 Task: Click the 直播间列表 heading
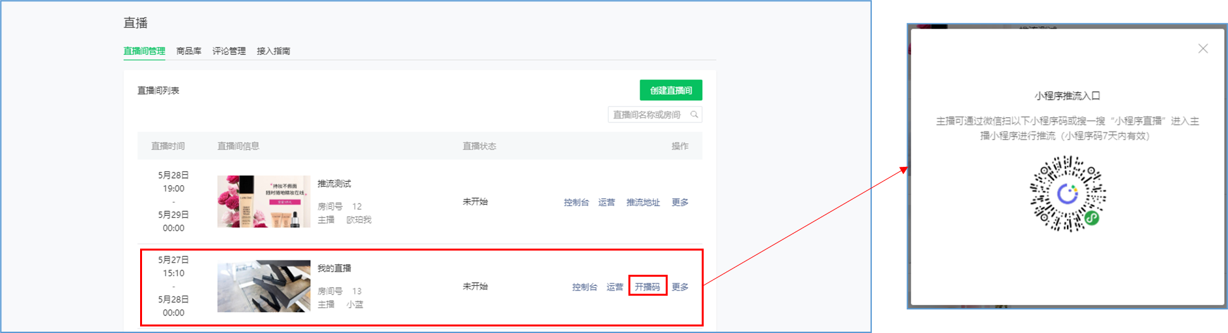click(158, 90)
